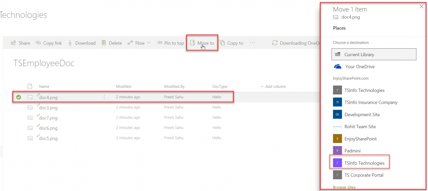Click the Copy to command
This screenshot has width=428, height=191.
(232, 43)
